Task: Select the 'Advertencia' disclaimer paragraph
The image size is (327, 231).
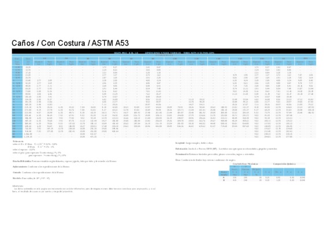Action: (84, 189)
